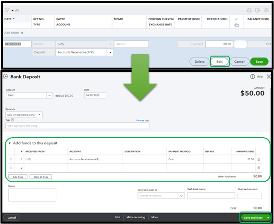Click the deposit amount field 50.00
274x224 pixels.
[219, 44]
